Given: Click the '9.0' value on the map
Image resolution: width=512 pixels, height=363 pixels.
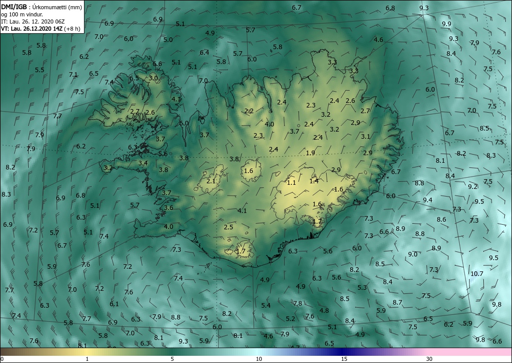Looking at the screenshot, I should tap(413, 254).
